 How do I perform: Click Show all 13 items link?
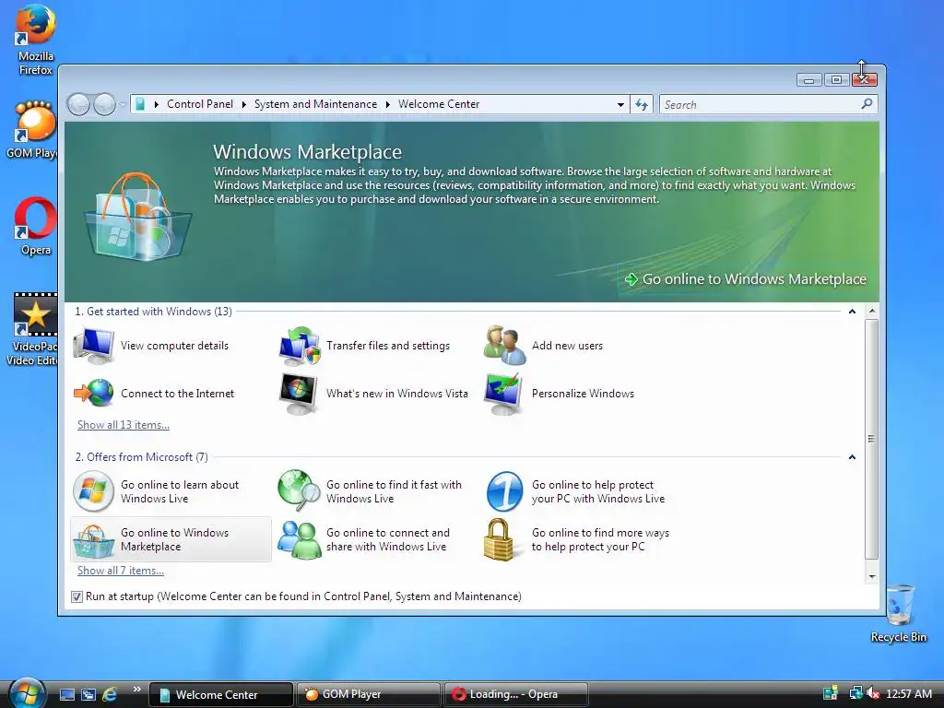point(124,425)
